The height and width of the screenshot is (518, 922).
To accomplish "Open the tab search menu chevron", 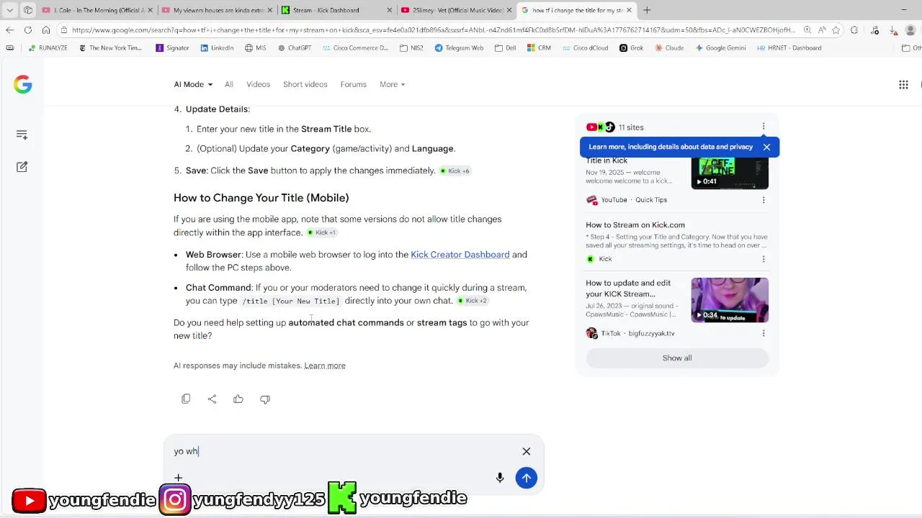I will point(9,10).
